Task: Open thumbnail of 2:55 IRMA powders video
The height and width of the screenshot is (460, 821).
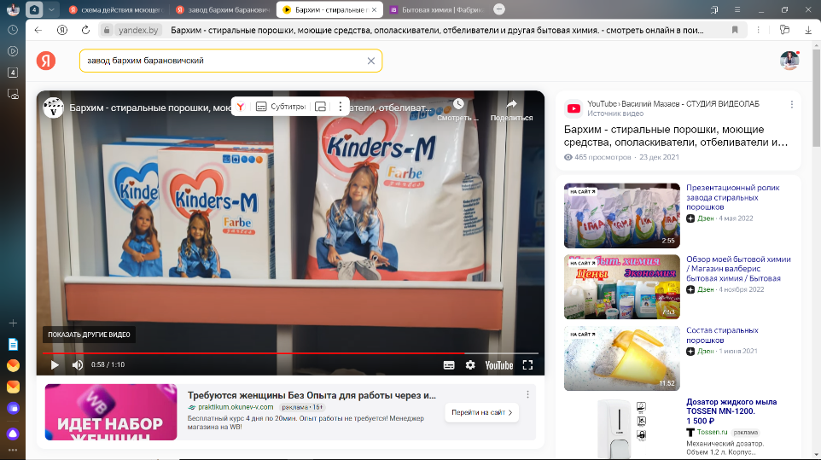Action: pyautogui.click(x=622, y=216)
